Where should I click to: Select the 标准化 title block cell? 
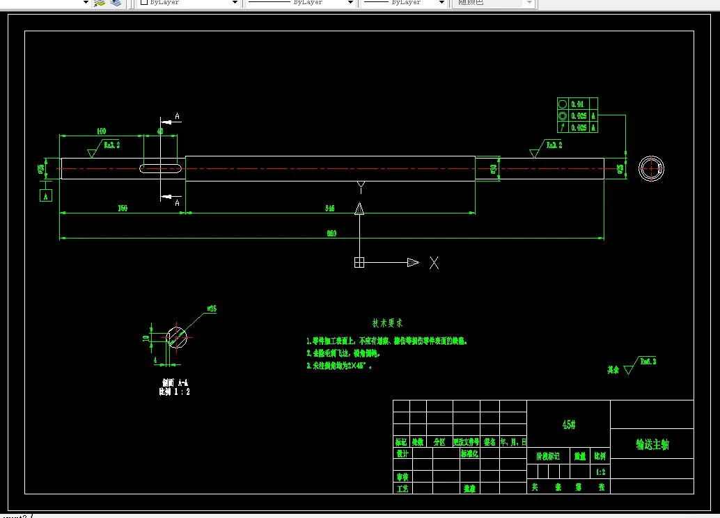click(470, 453)
